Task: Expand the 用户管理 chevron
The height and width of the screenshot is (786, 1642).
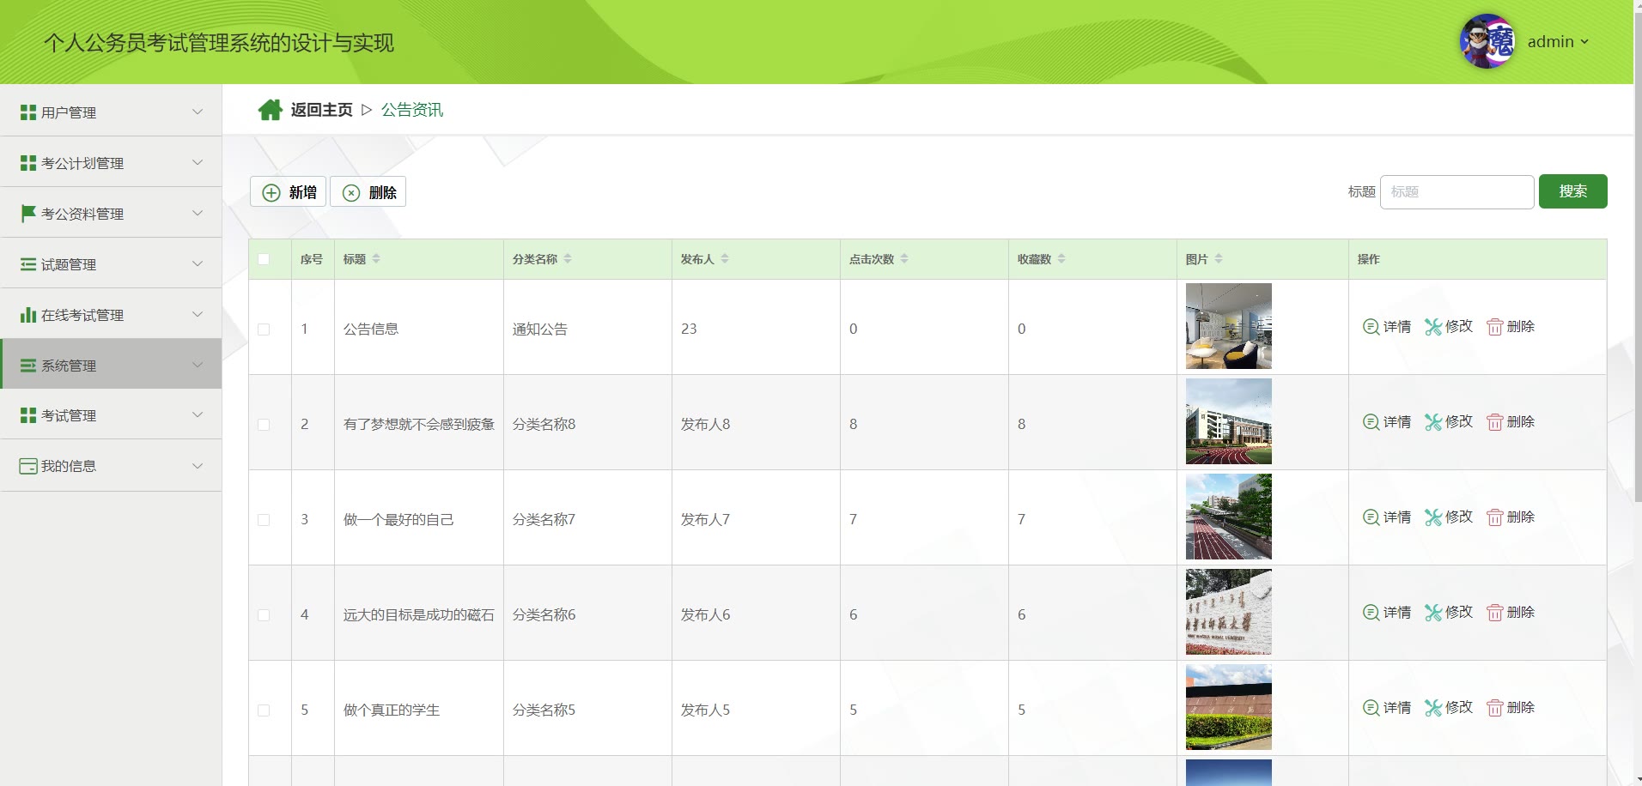Action: pyautogui.click(x=198, y=112)
